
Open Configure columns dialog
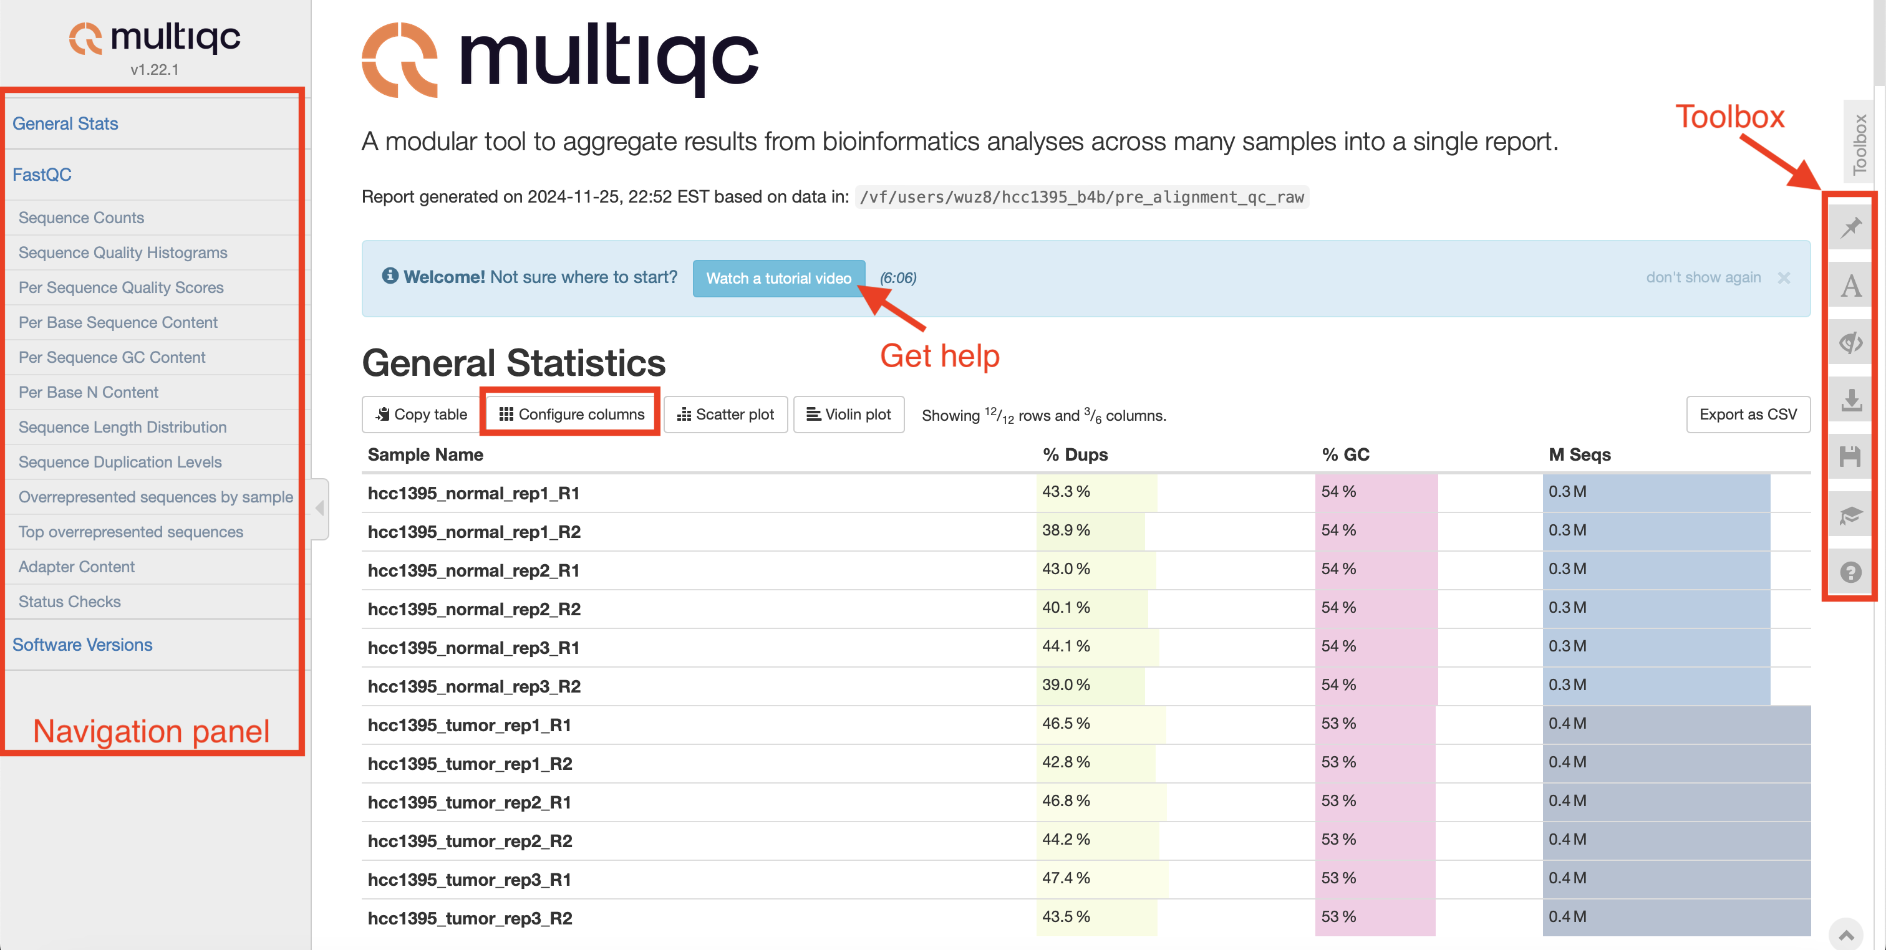(572, 415)
